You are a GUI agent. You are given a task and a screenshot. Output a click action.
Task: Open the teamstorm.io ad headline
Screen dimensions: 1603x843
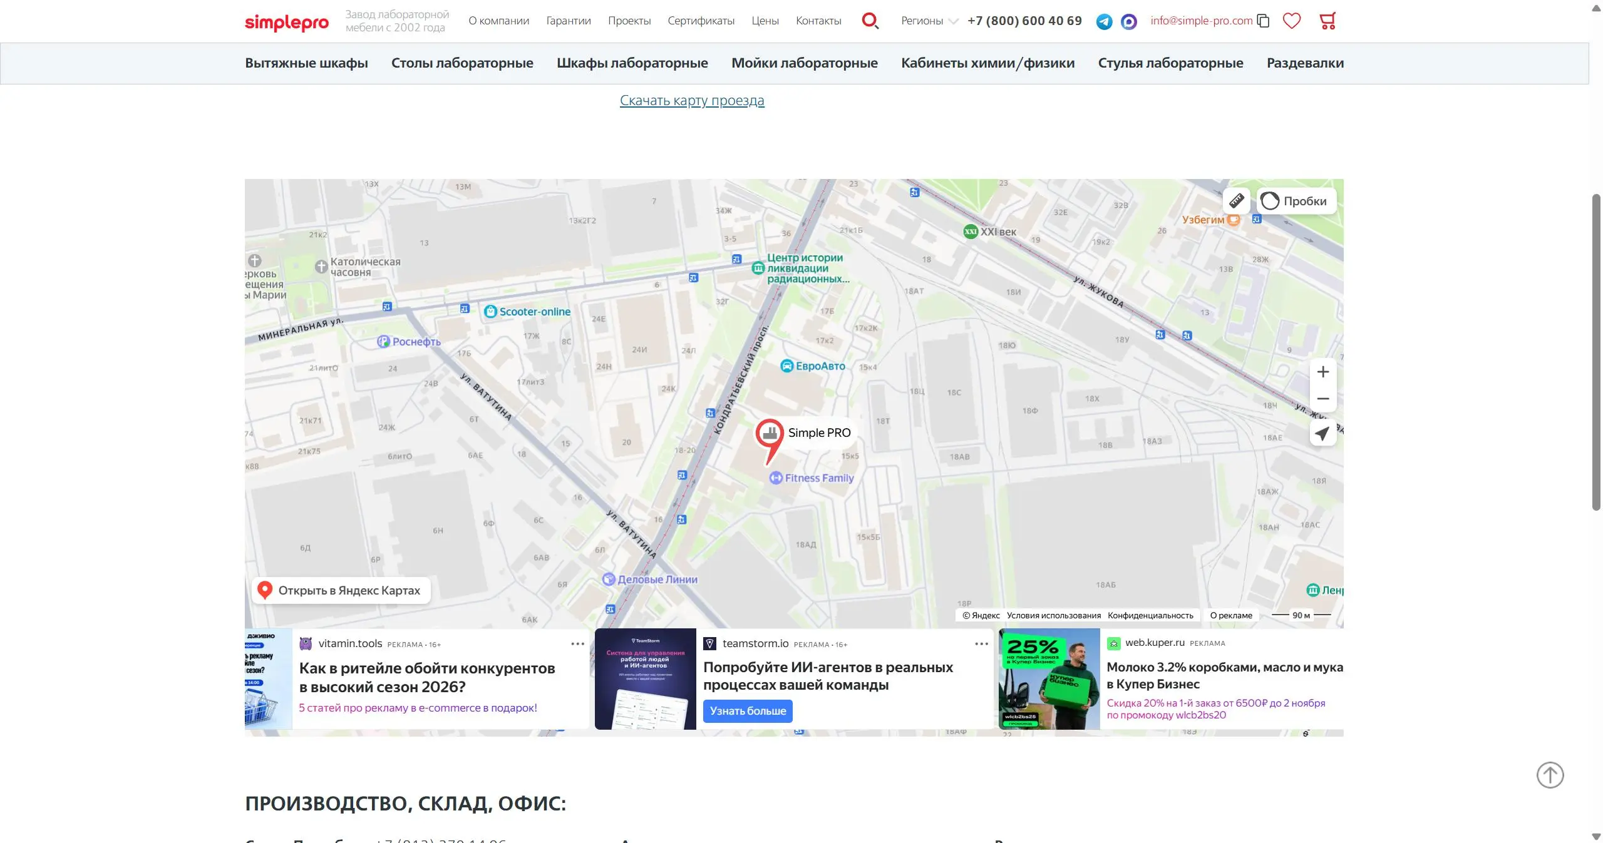828,676
